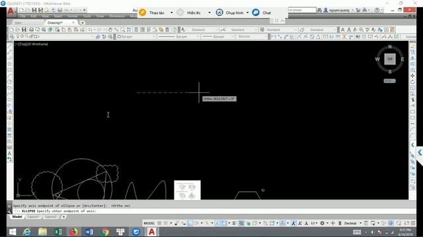Screen dimensions: 423x237
Task: Select the Multiline Text tool (A icon)
Action: 10,153
